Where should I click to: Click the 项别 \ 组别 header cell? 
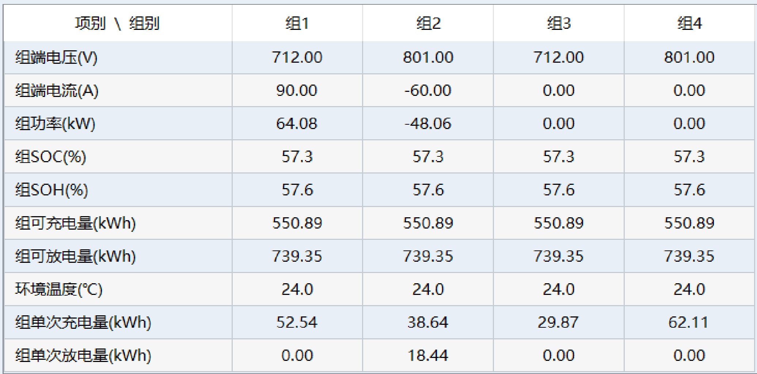pyautogui.click(x=117, y=24)
